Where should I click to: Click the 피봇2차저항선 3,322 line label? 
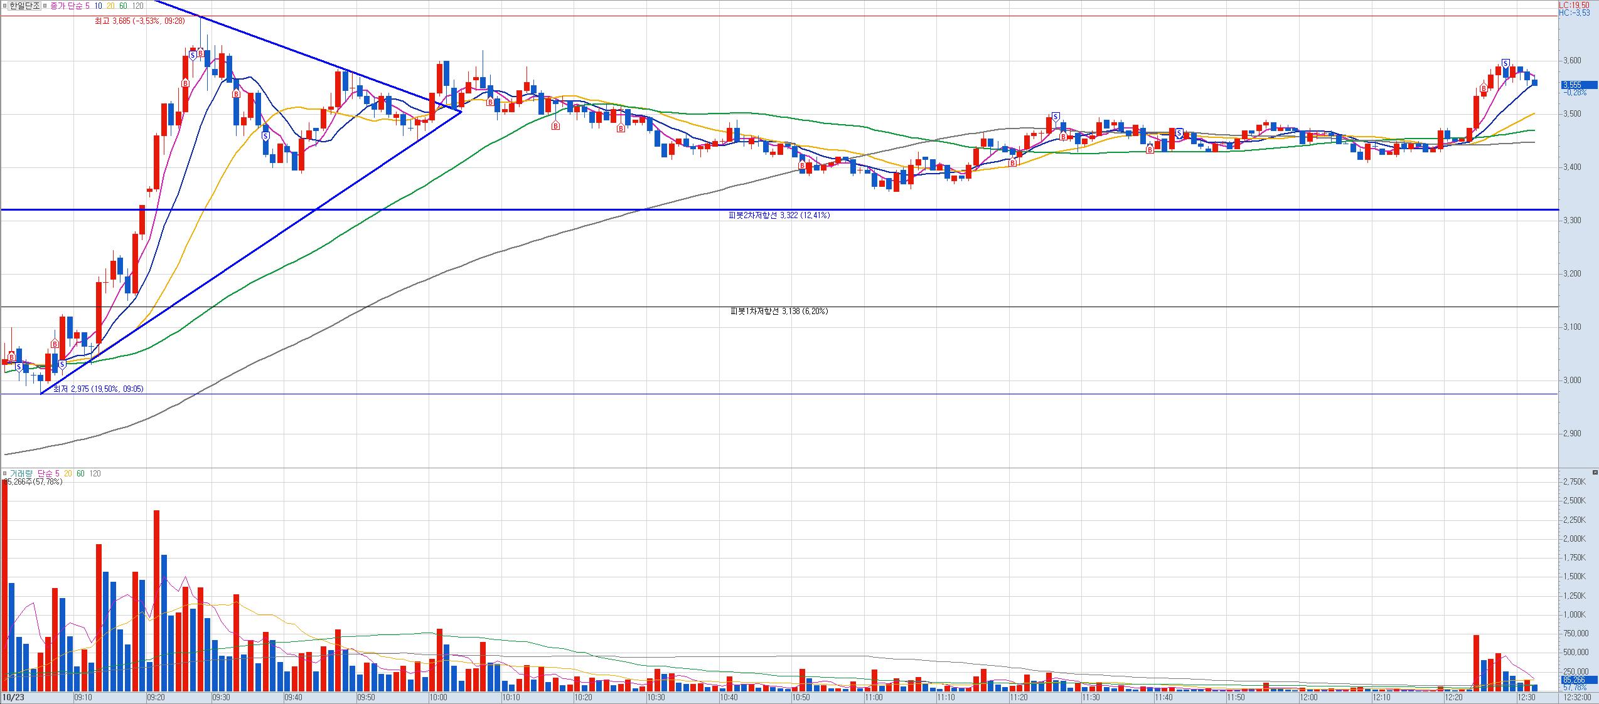point(779,216)
